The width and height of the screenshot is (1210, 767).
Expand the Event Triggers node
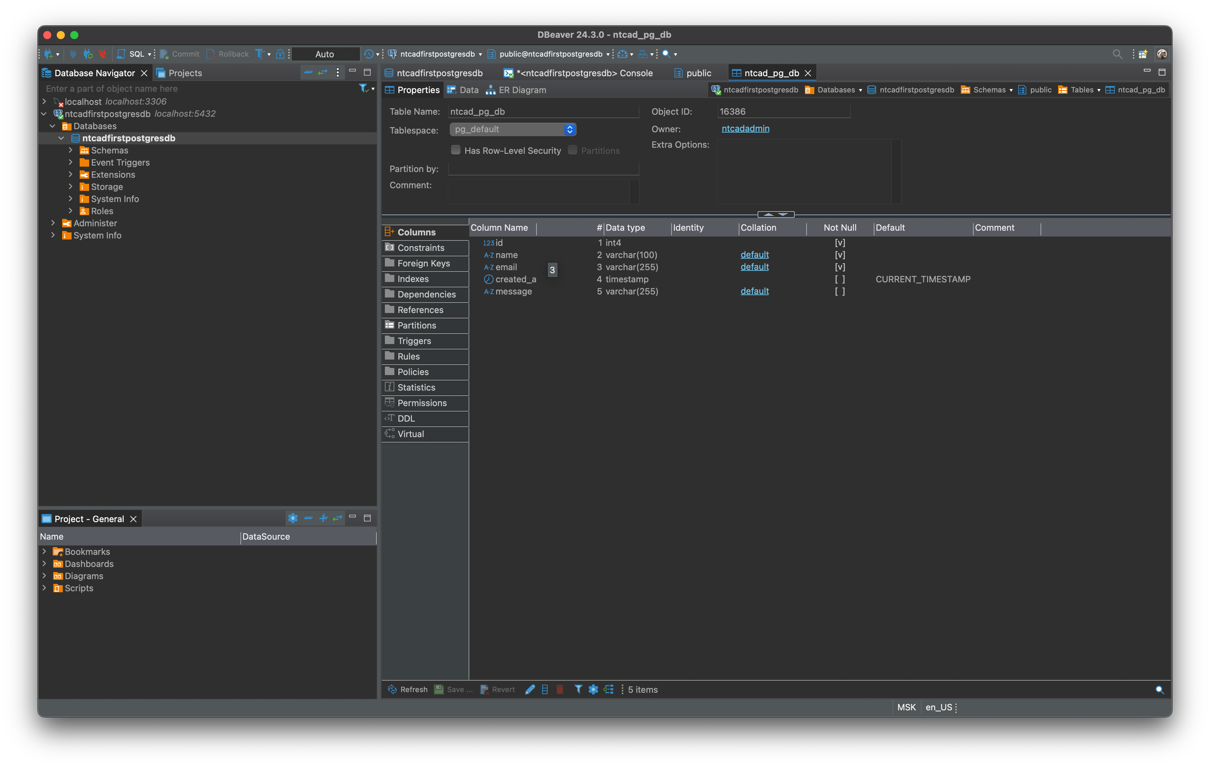point(70,162)
